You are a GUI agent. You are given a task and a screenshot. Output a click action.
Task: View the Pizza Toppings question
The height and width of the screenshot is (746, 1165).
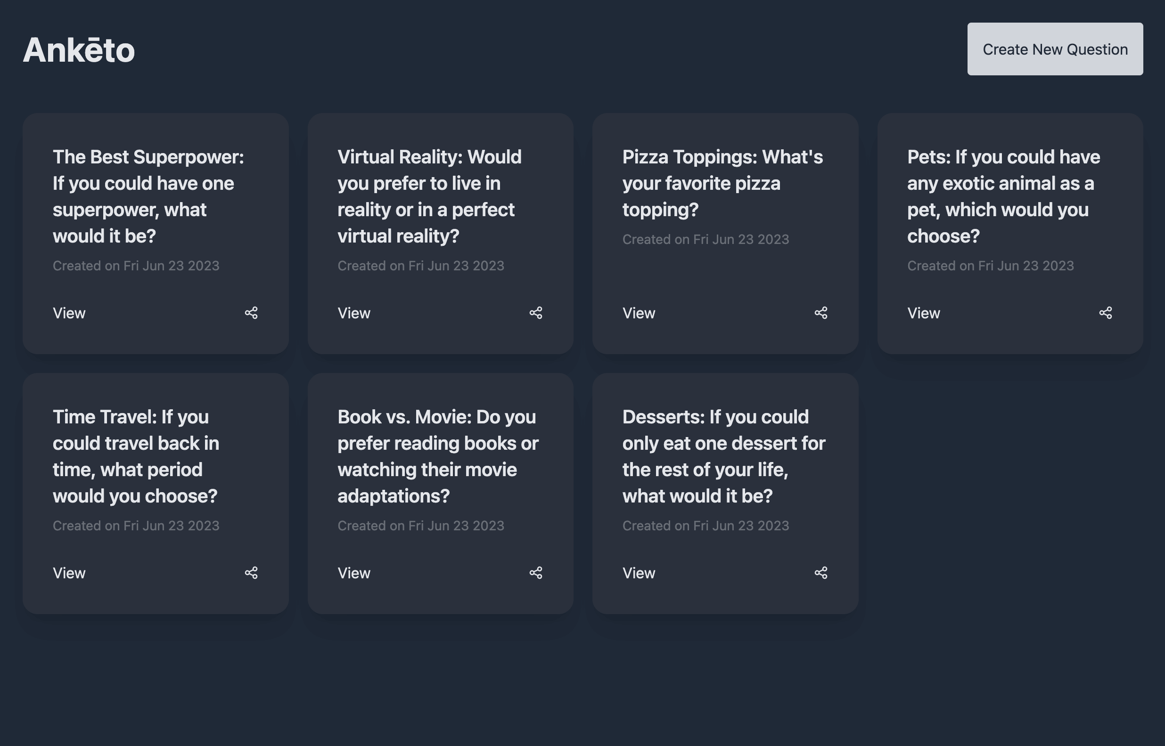(638, 313)
